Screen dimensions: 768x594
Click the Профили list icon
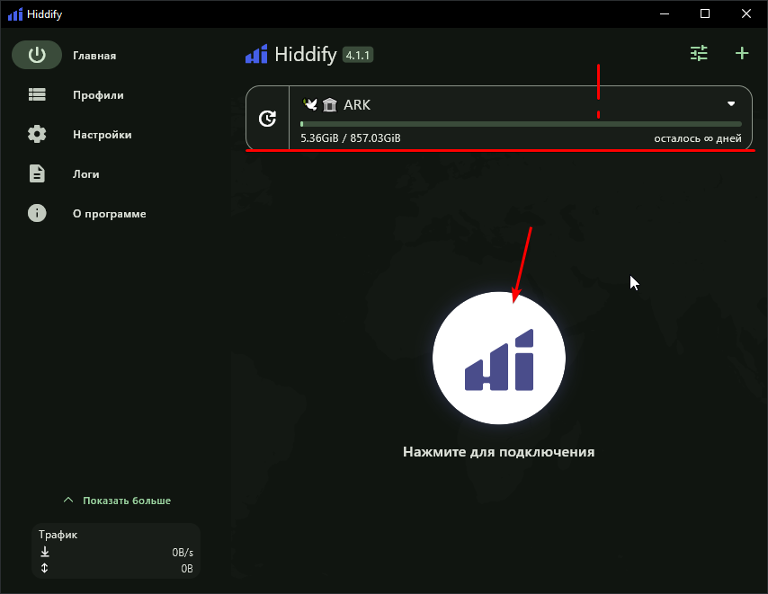coord(37,94)
